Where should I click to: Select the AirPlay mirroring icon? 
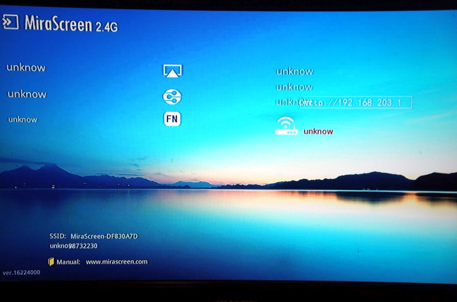click(172, 71)
